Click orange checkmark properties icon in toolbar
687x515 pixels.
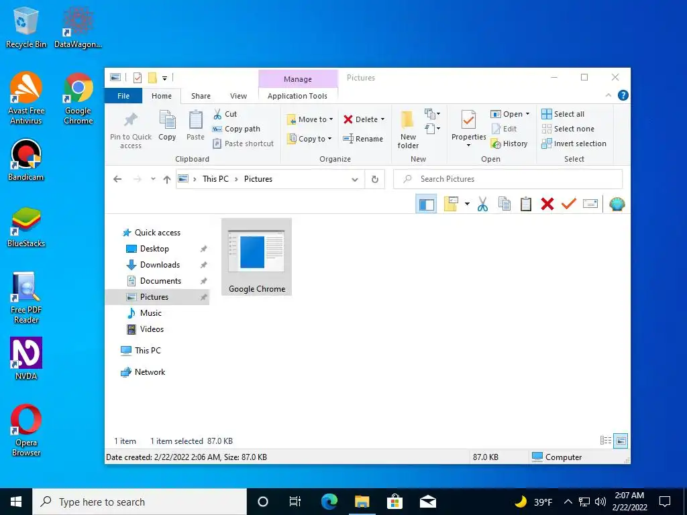(569, 204)
